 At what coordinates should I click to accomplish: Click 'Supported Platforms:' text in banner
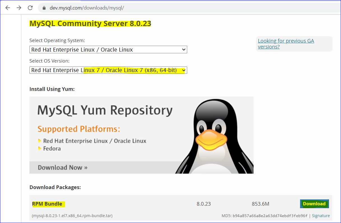[x=79, y=129]
